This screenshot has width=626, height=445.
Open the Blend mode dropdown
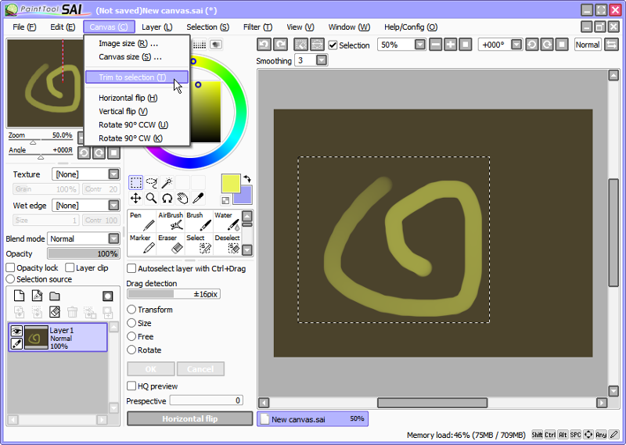coord(113,239)
